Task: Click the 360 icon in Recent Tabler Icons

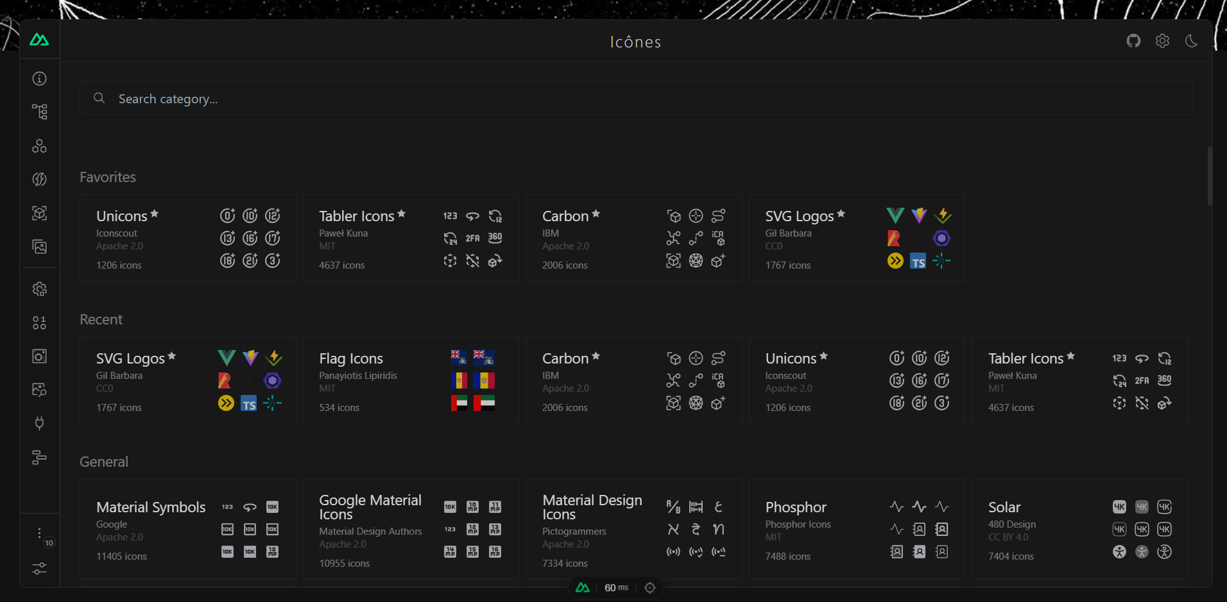Action: coord(1165,380)
